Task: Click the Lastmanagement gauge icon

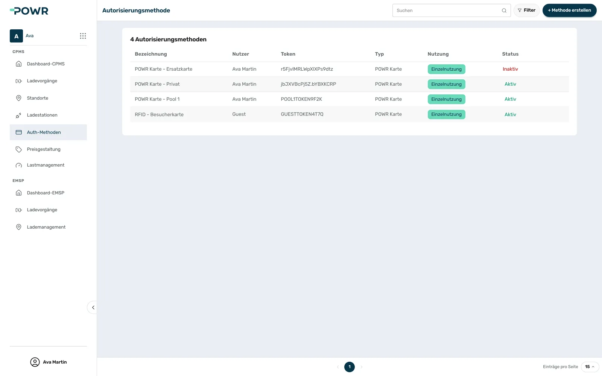Action: coord(18,165)
